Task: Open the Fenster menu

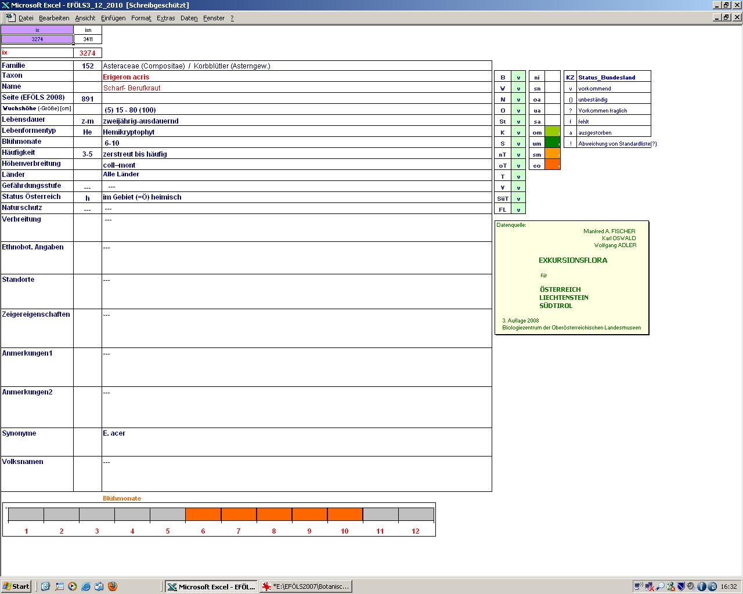Action: 214,18
